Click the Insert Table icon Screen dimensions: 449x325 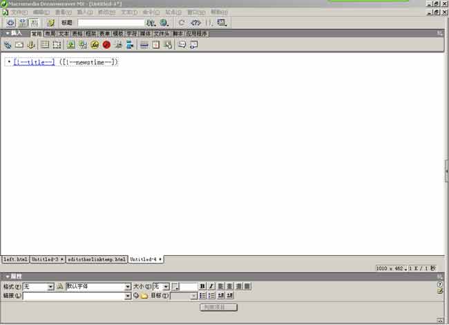[45, 45]
